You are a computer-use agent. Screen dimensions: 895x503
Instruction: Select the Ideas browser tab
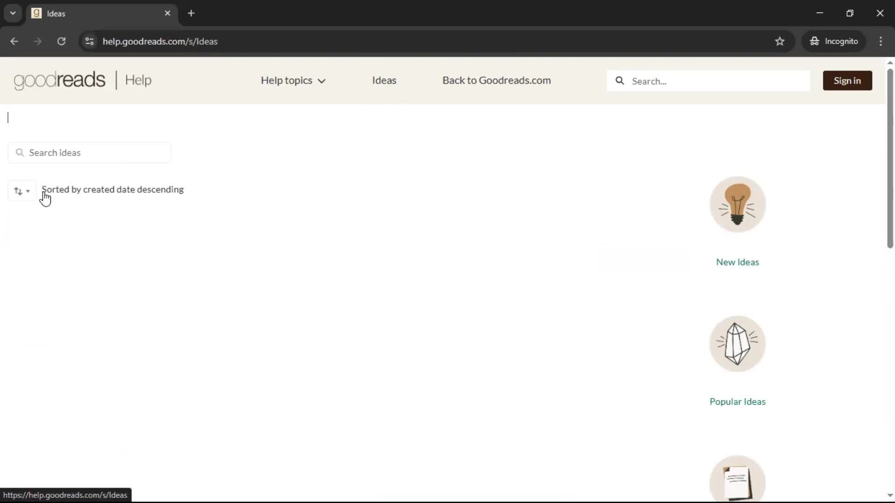[x=102, y=14]
